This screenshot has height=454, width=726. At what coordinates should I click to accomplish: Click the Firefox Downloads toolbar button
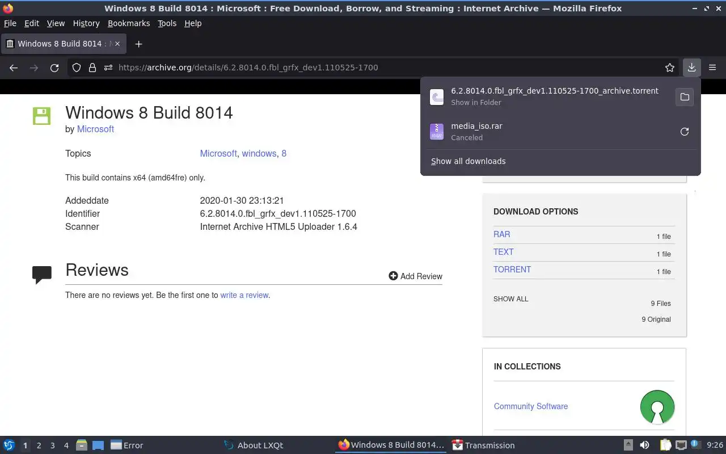[x=691, y=68]
